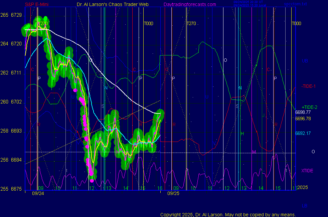Viewport: 328px width, 217px height.
Task: Click the 6675 price level on left axis
Action: pos(16,189)
